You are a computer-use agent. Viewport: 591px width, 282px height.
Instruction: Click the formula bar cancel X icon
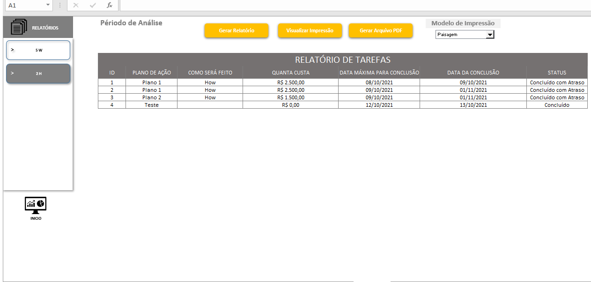point(76,5)
